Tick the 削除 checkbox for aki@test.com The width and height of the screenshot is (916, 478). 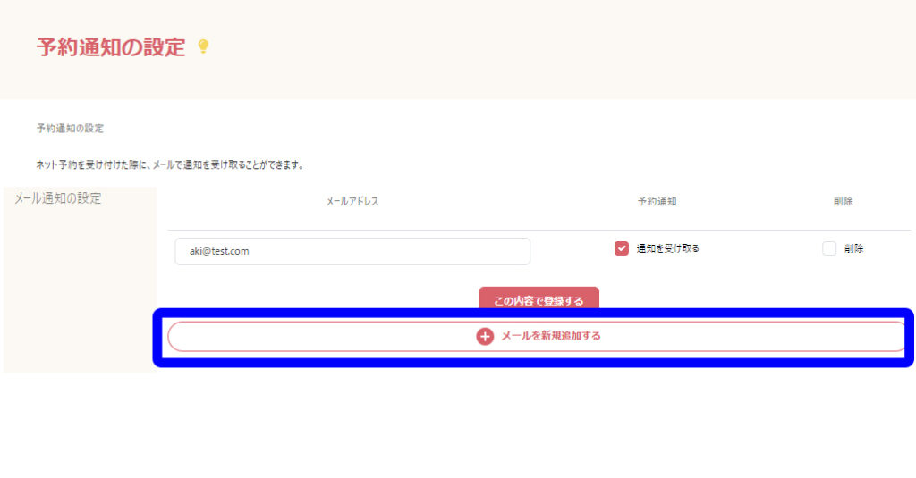(829, 248)
